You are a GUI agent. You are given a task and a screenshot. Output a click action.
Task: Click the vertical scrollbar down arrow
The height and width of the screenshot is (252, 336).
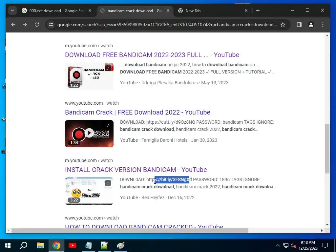coord(327,224)
